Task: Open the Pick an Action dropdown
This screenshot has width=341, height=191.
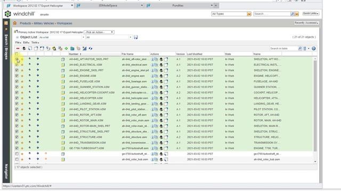Action: [x=99, y=32]
